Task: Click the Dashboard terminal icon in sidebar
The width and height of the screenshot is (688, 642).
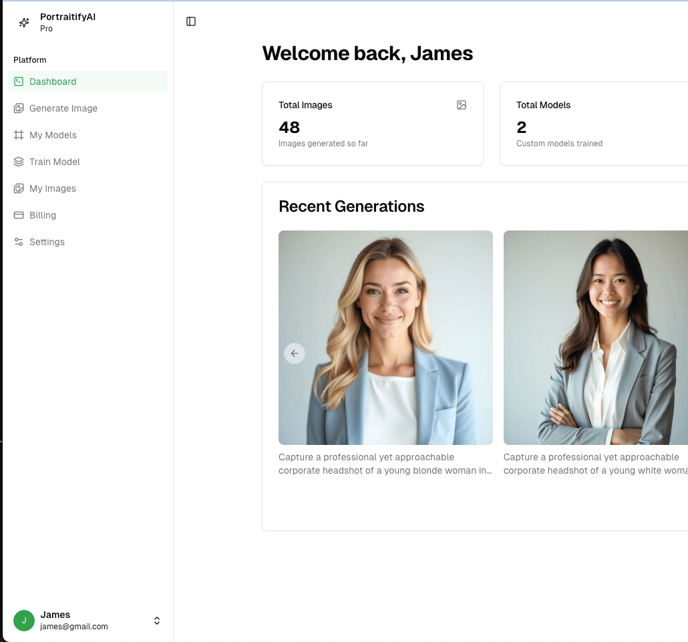Action: click(x=19, y=82)
